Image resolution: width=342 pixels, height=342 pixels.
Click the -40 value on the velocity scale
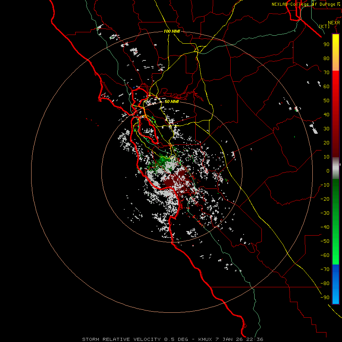[x=325, y=227]
